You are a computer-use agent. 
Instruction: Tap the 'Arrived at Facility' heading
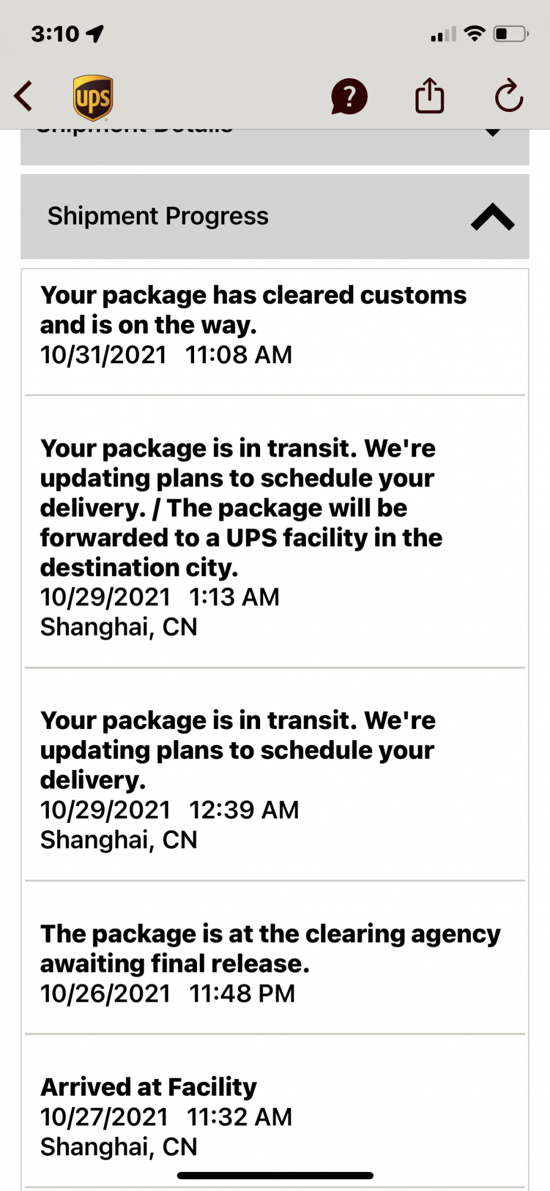[x=148, y=1087]
